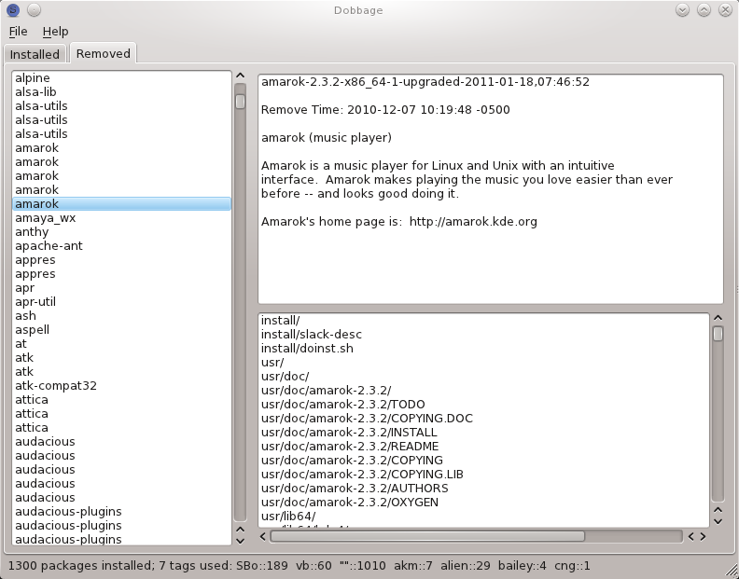
Task: Open the File menu
Action: click(x=19, y=32)
